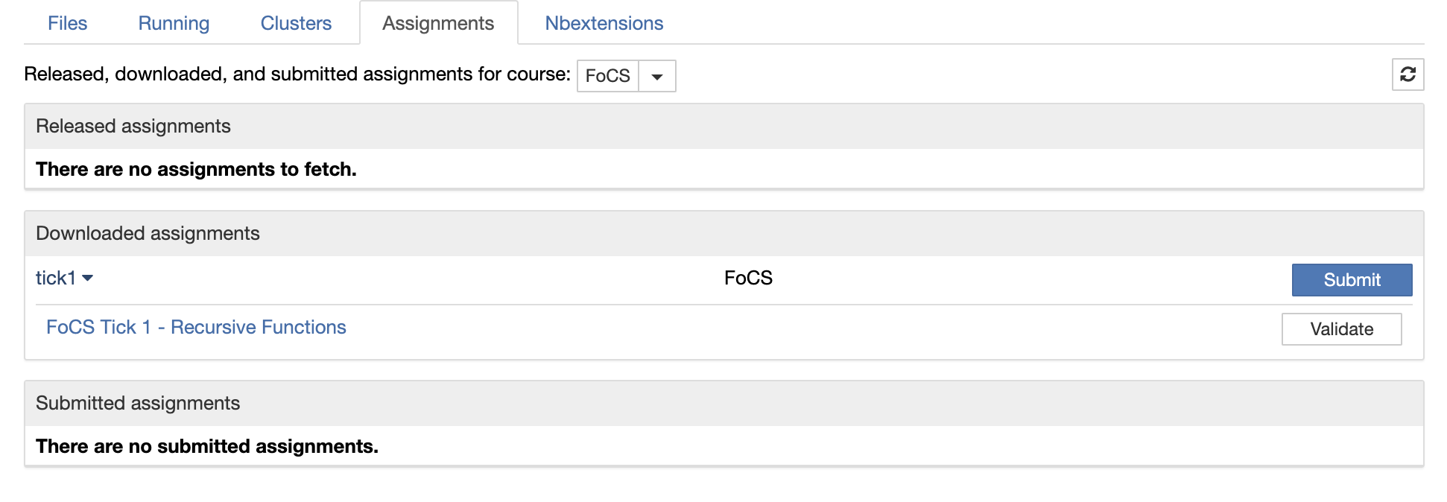This screenshot has width=1447, height=502.
Task: Select the Assignments tab
Action: tap(438, 23)
